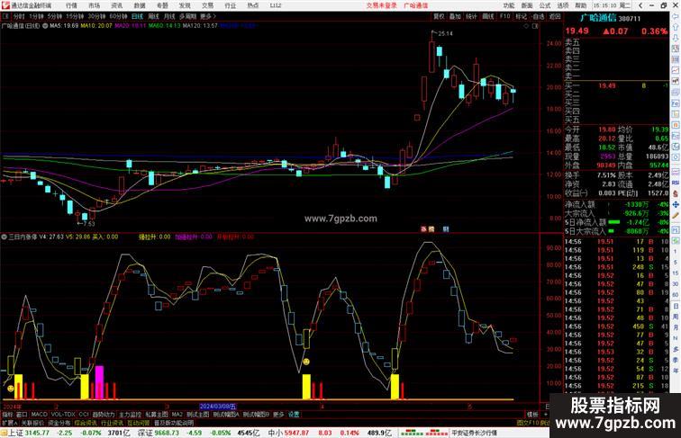Switch to the 30分钟 period
The height and width of the screenshot is (438, 681).
tap(96, 16)
